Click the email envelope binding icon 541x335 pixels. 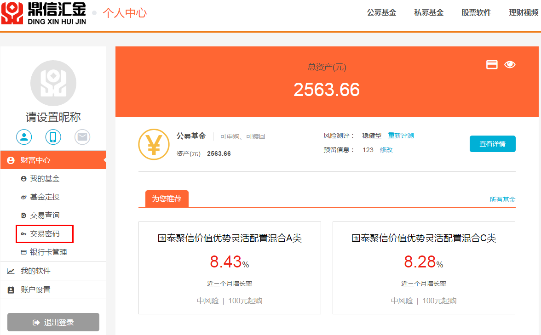82,136
